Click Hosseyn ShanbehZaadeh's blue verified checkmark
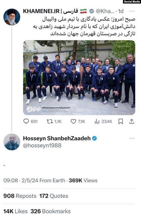 [x=94, y=138]
